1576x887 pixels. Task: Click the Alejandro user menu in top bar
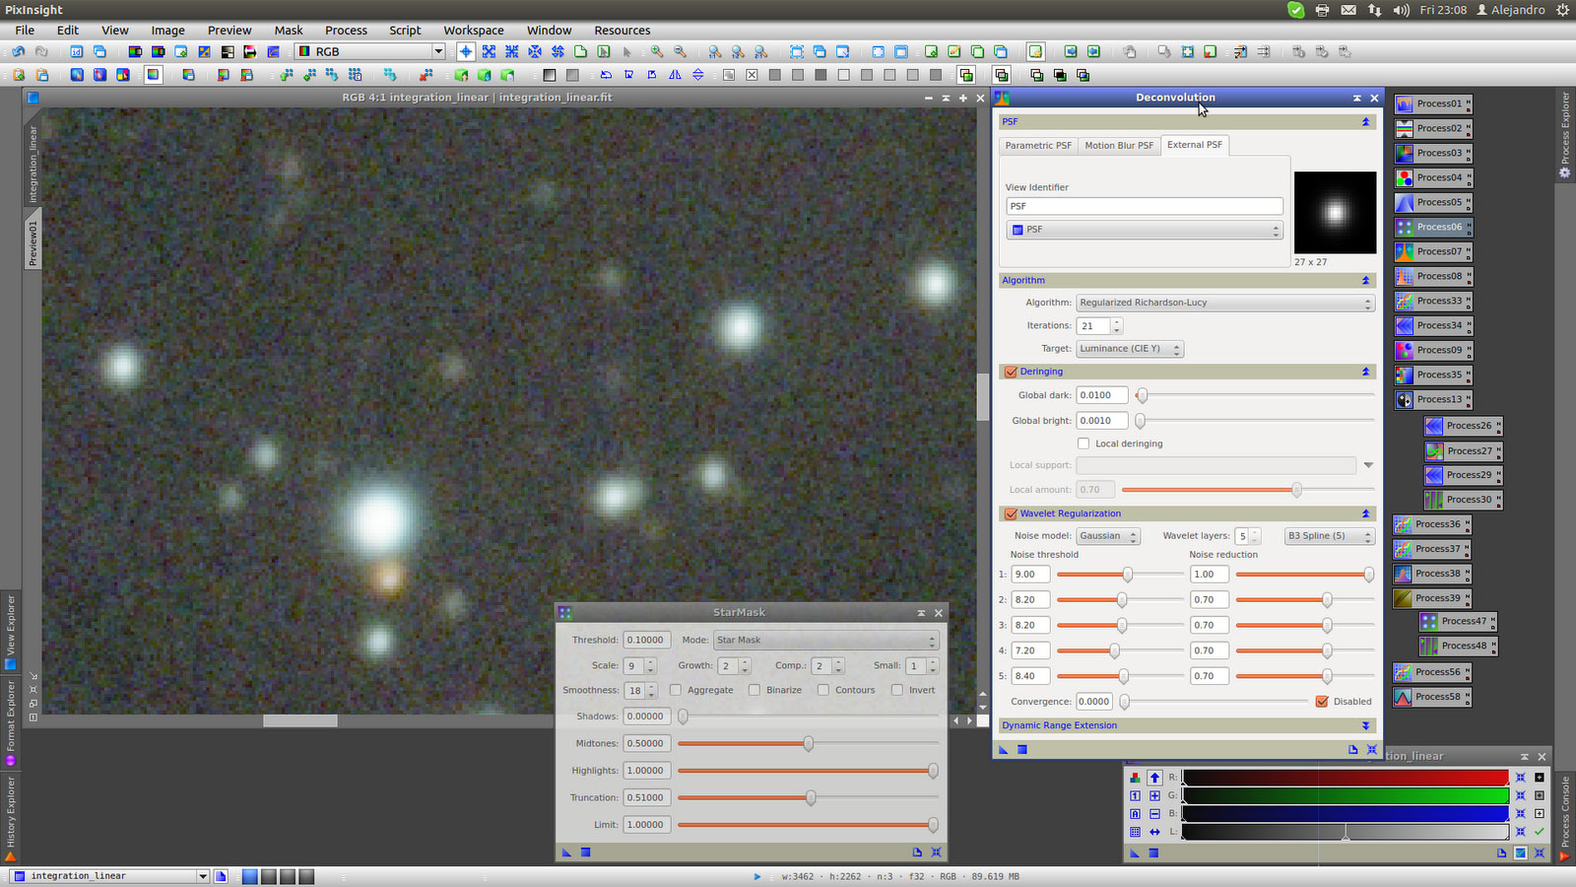(x=1510, y=10)
